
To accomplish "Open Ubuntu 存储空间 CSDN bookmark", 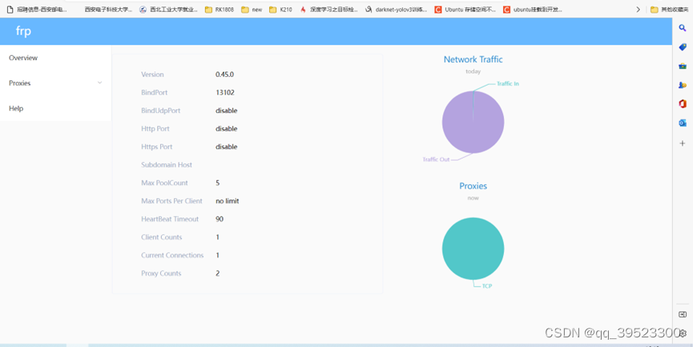I will click(x=465, y=10).
